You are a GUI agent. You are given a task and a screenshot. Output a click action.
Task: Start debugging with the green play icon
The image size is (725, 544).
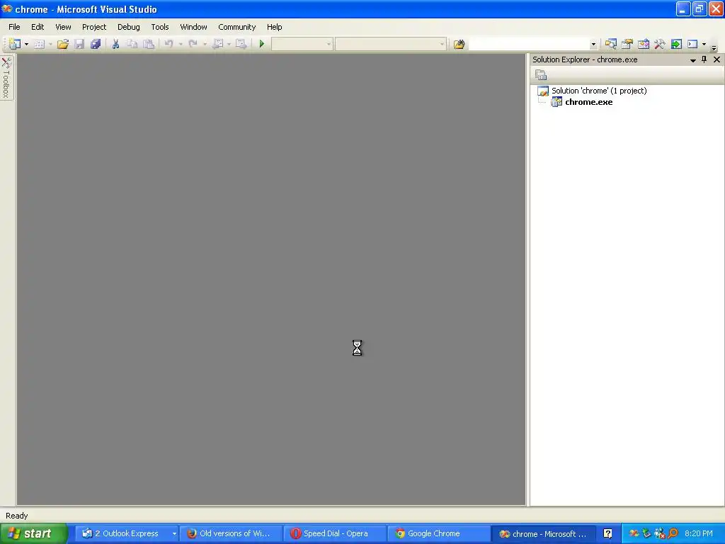[x=262, y=44]
